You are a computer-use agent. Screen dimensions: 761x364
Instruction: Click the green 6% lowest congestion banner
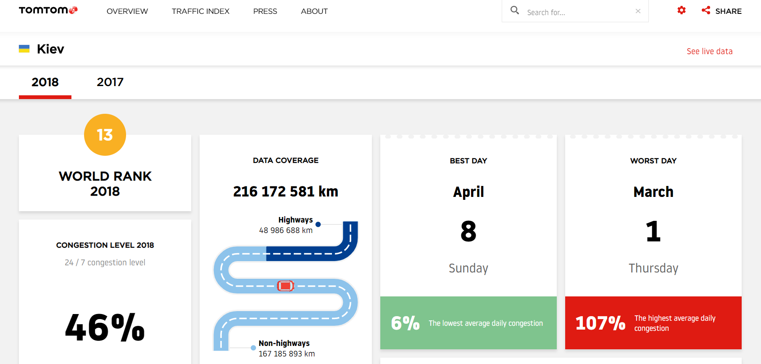pos(469,323)
